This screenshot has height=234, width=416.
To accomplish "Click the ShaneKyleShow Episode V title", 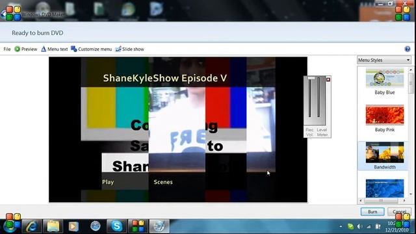I will [x=164, y=78].
